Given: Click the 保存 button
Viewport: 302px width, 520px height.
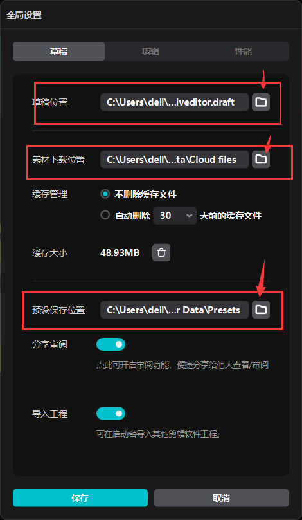Looking at the screenshot, I should [80, 497].
